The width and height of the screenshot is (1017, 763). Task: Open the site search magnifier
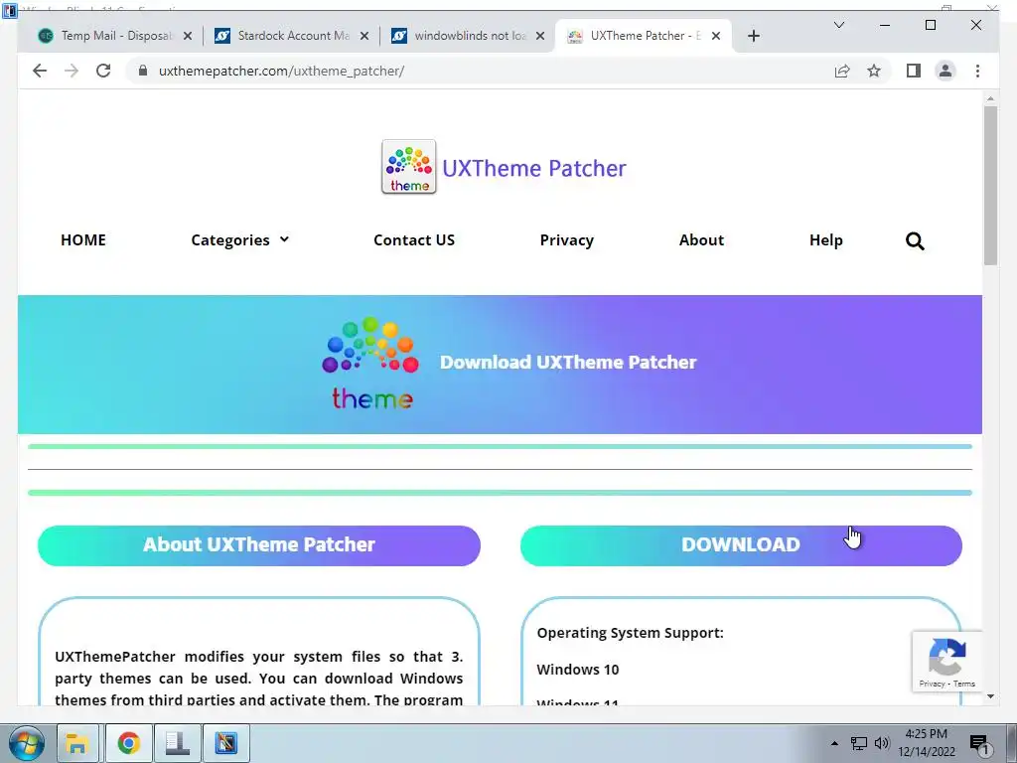click(915, 240)
